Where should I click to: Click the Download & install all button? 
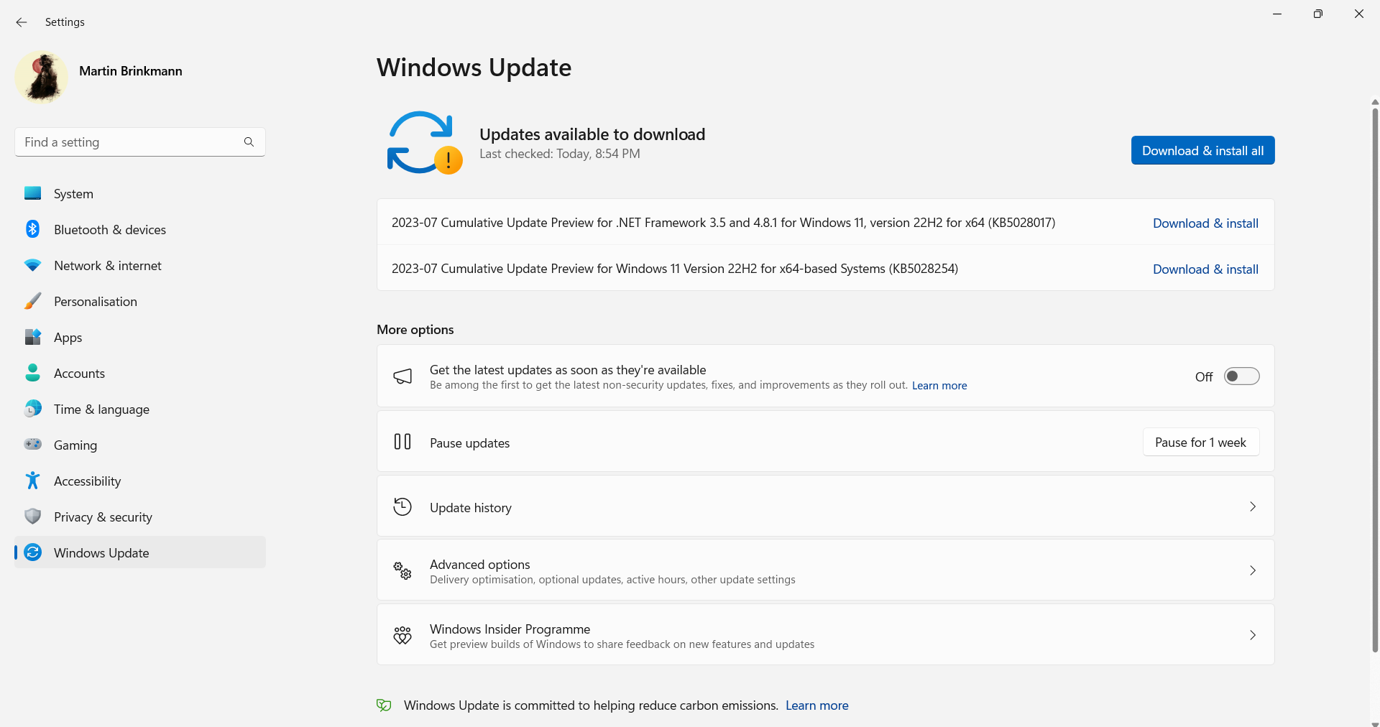[x=1202, y=150]
